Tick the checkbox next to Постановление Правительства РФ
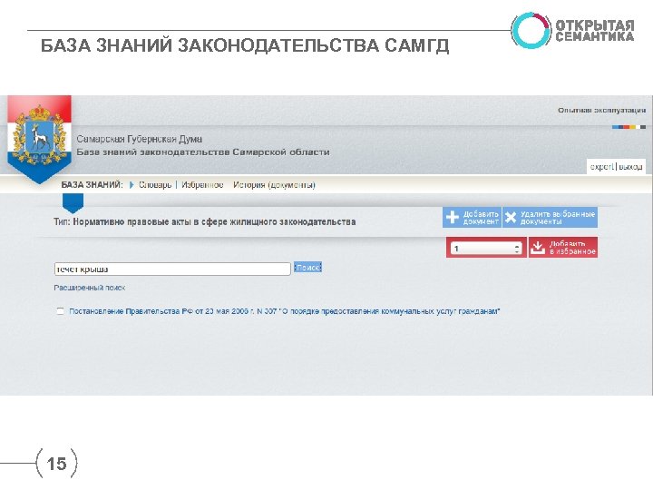The image size is (653, 490). pyautogui.click(x=61, y=311)
